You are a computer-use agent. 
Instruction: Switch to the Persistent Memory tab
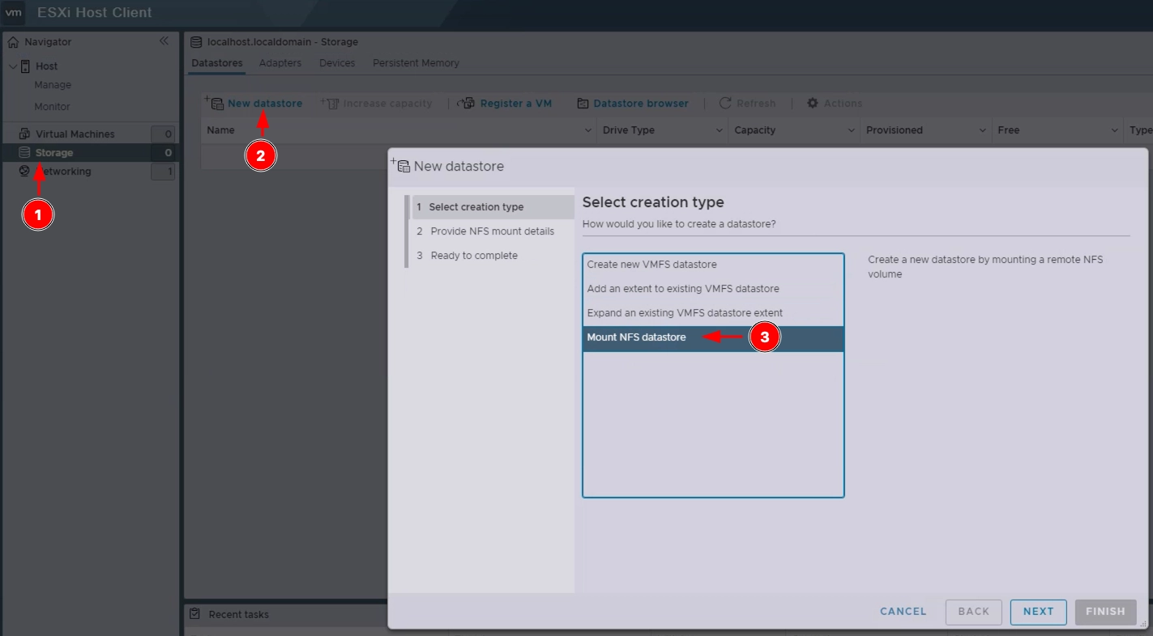click(x=416, y=63)
